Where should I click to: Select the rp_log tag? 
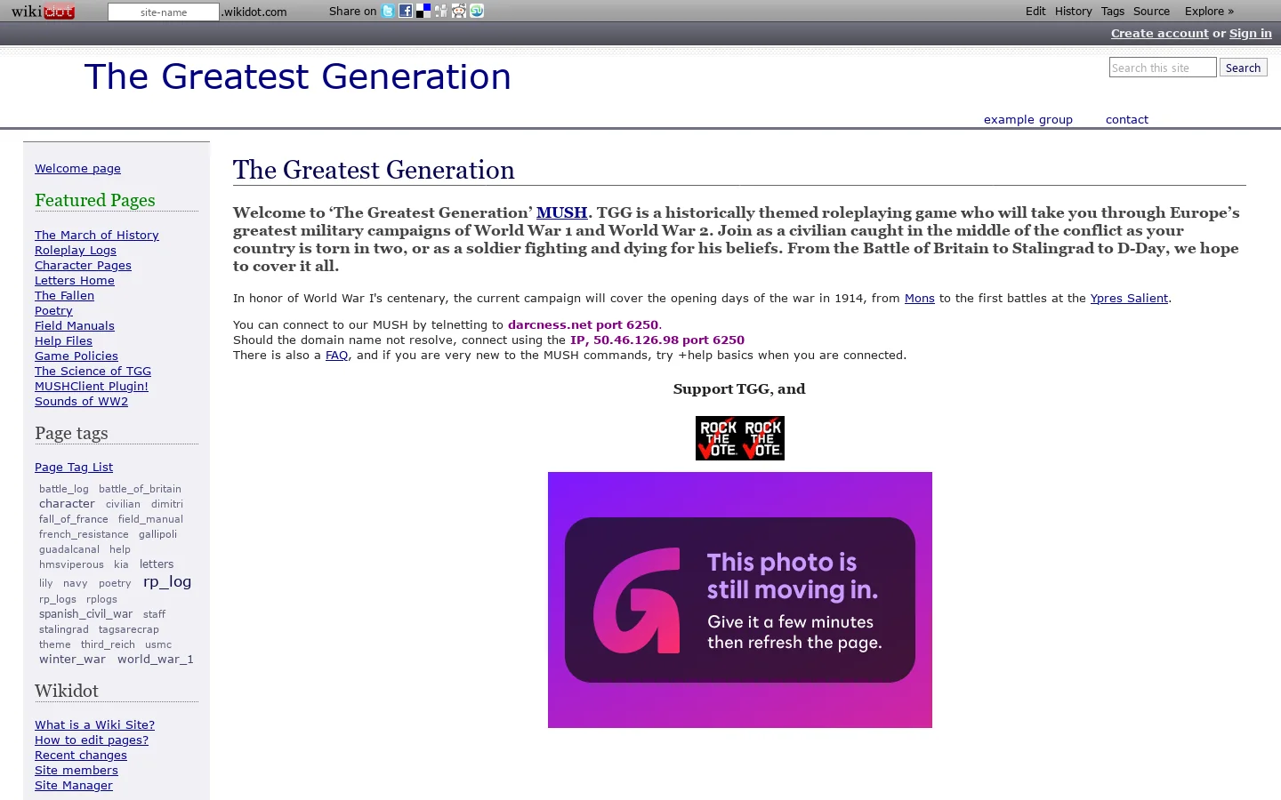(167, 581)
